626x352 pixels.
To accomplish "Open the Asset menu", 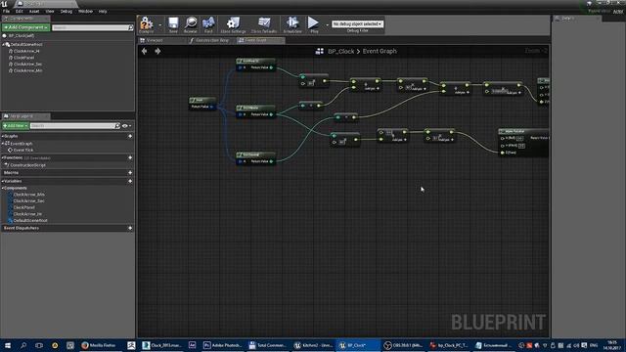I will [x=34, y=11].
